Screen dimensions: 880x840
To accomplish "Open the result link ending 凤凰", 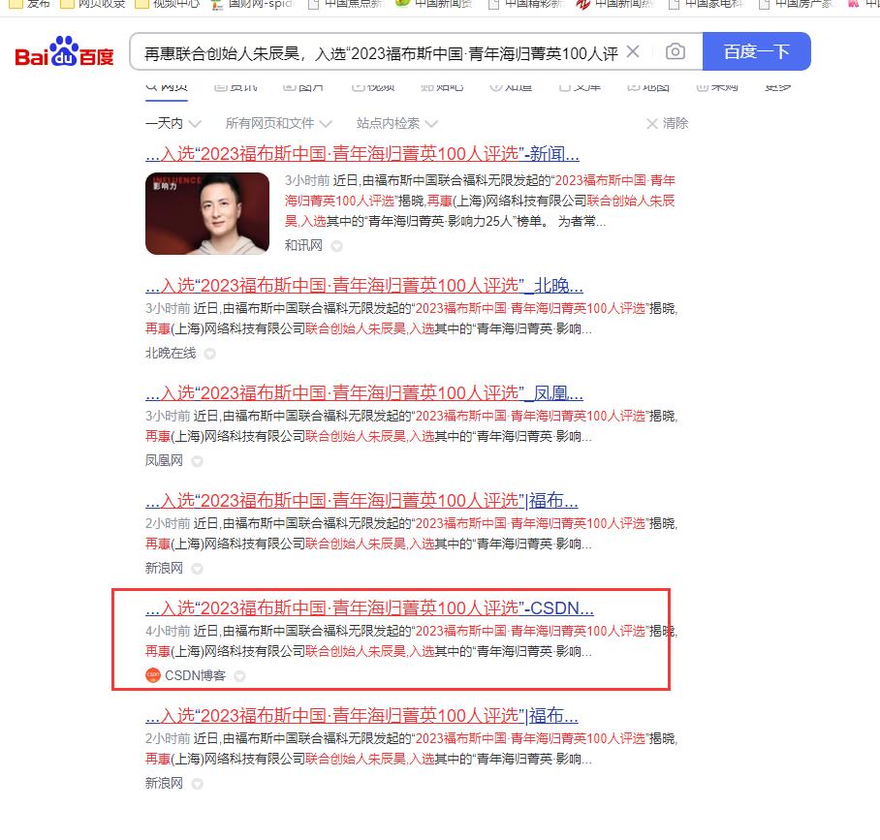I will 363,393.
